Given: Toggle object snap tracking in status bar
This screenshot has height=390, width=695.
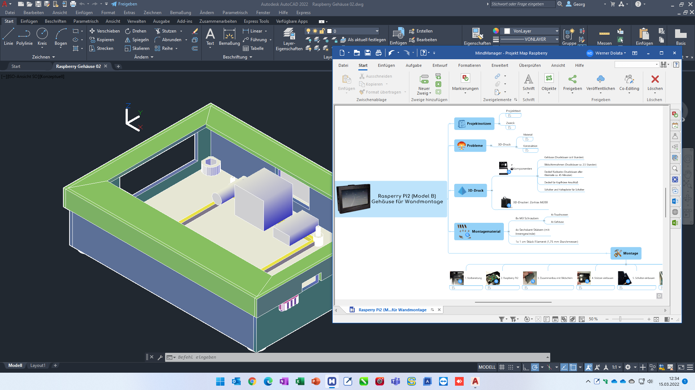Looking at the screenshot, I should click(564, 367).
